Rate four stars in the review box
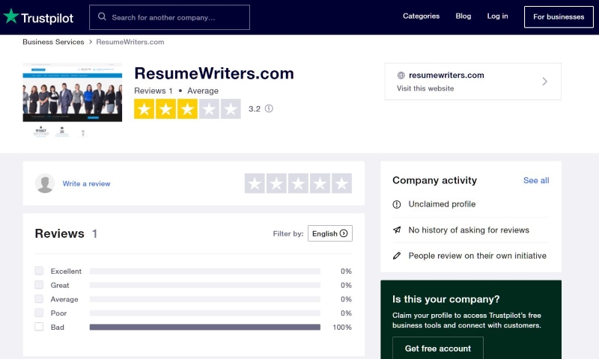Screen dimensions: 599x359 [x=320, y=183]
